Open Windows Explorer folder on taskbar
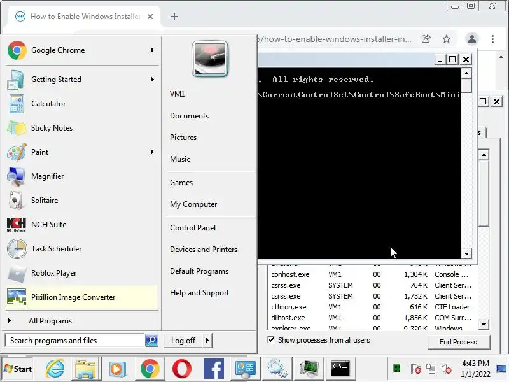The image size is (509, 382). pyautogui.click(x=85, y=369)
